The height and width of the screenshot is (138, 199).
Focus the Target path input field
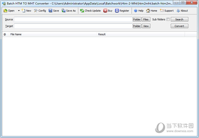click(73, 26)
